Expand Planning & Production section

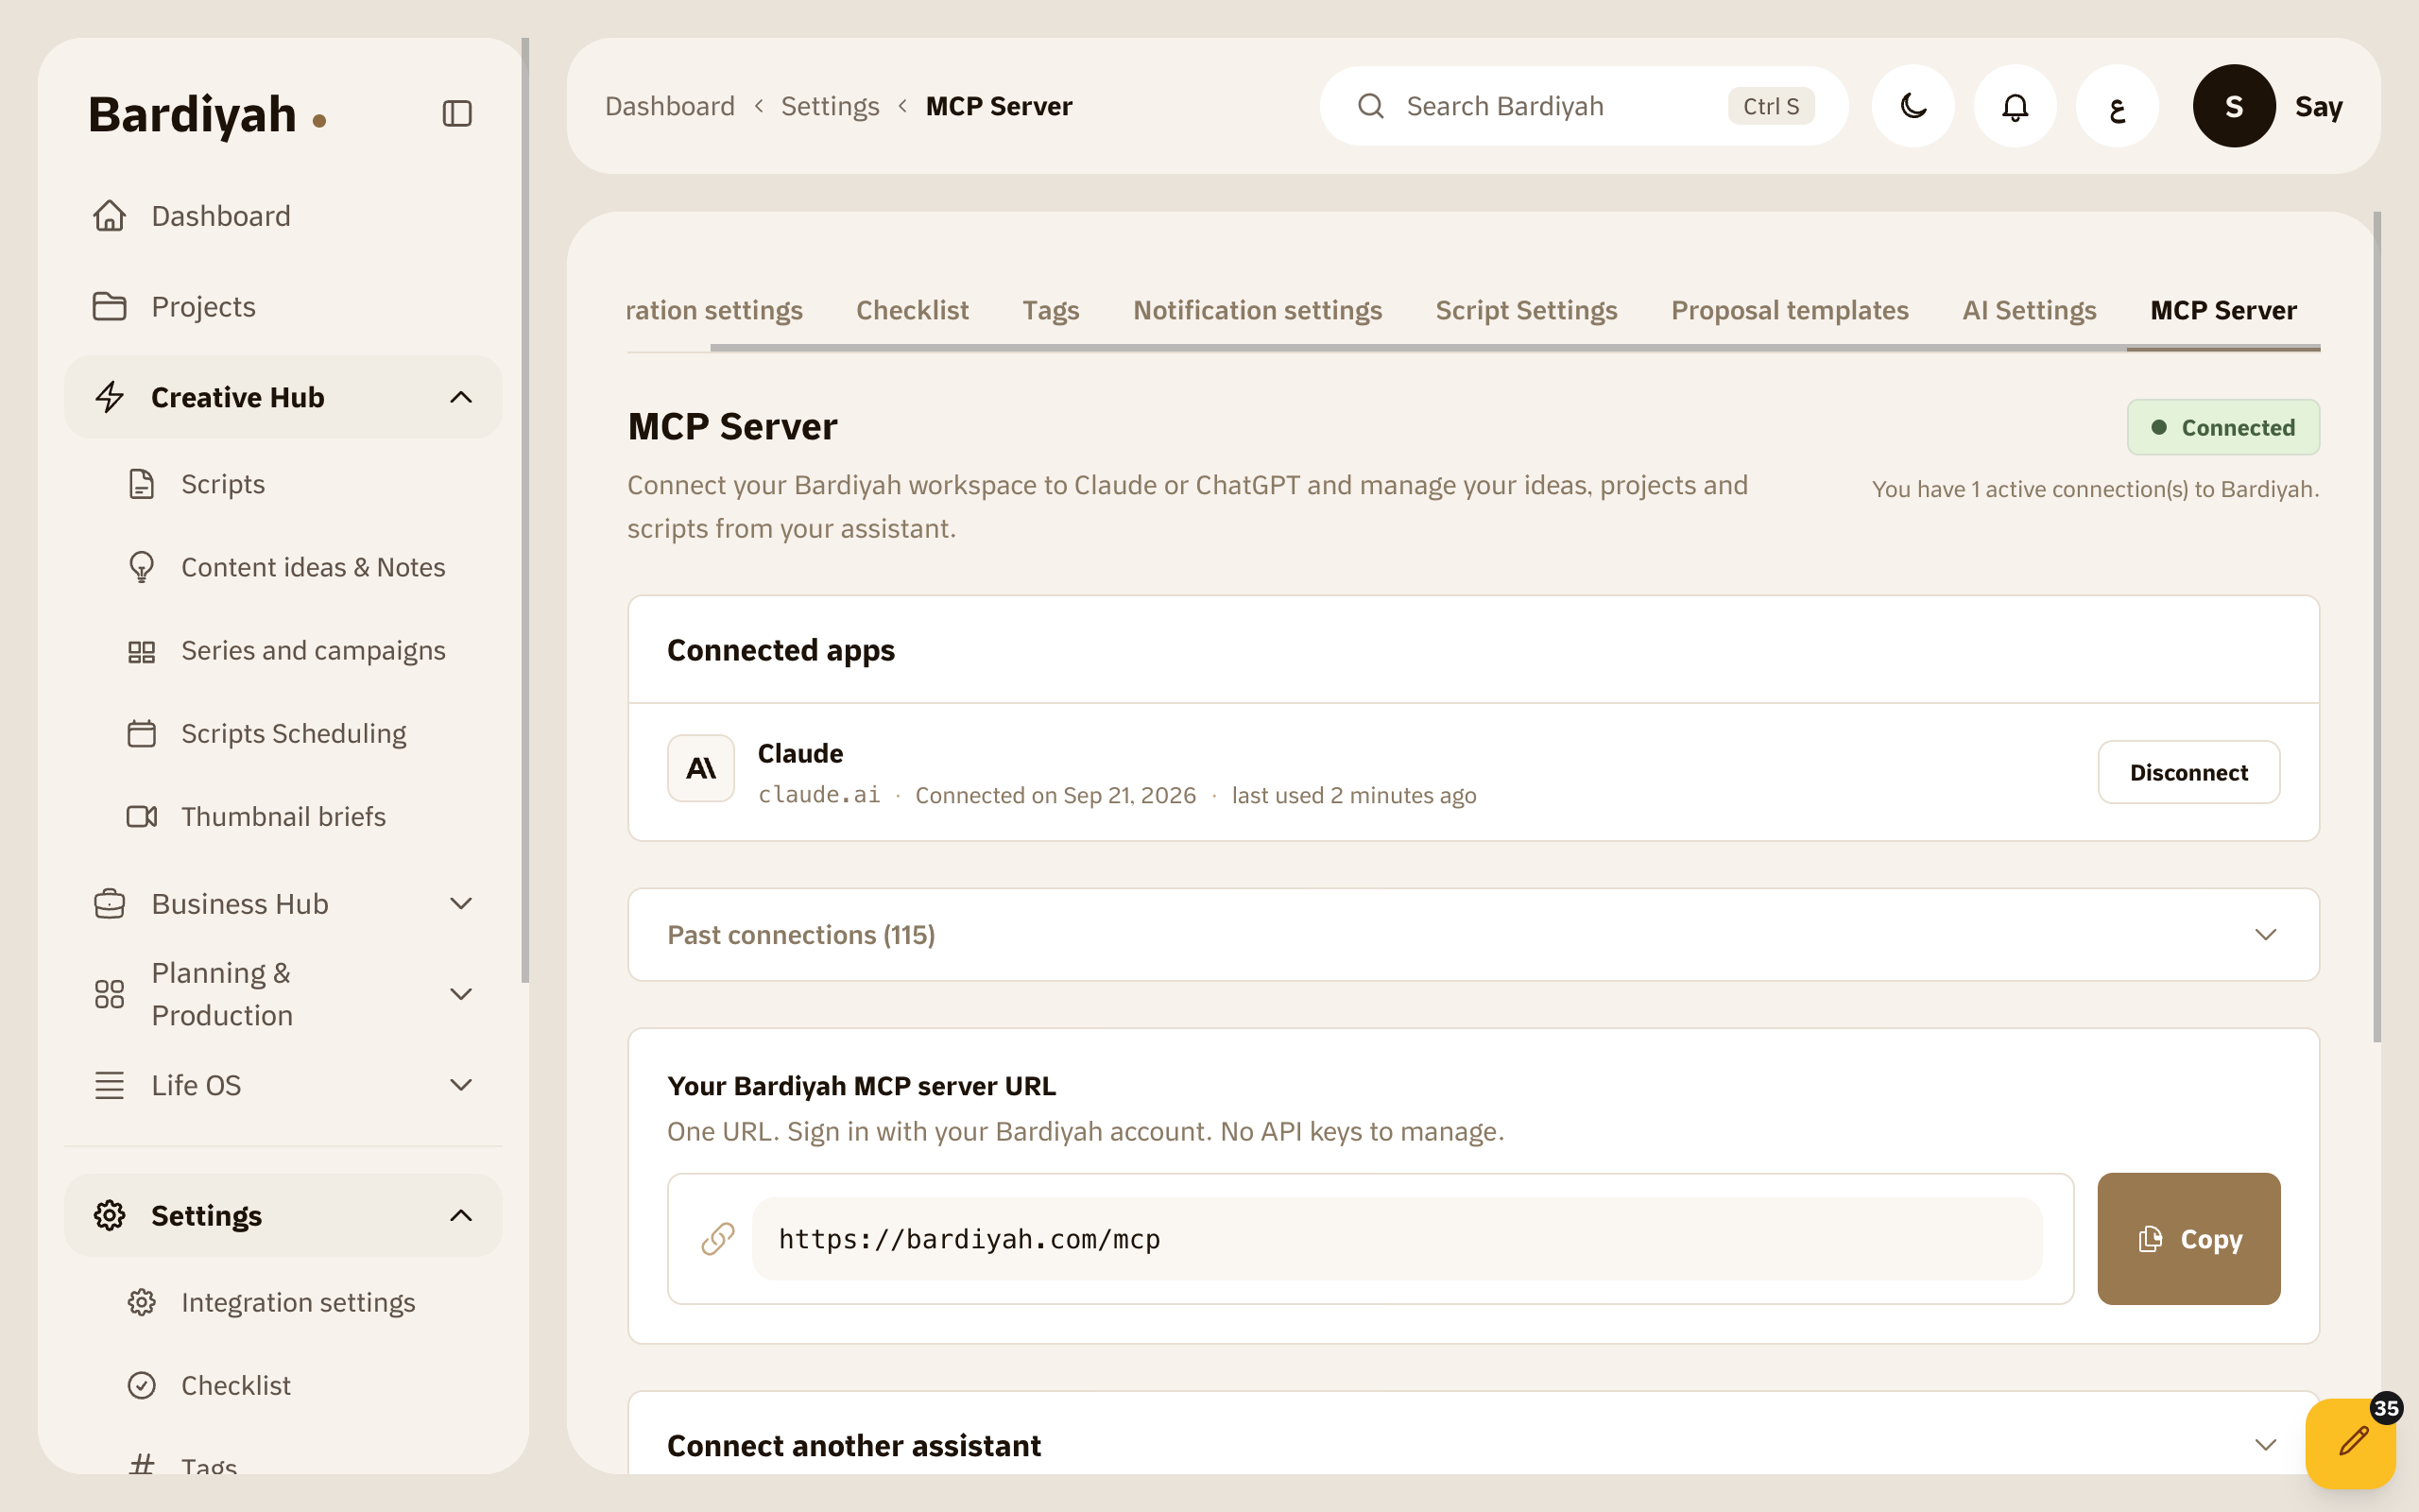point(283,994)
